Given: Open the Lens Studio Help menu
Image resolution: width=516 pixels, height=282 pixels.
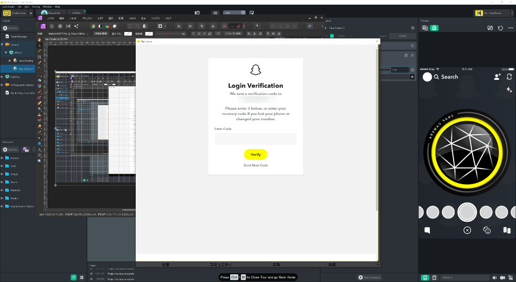Looking at the screenshot, I should (58, 7).
